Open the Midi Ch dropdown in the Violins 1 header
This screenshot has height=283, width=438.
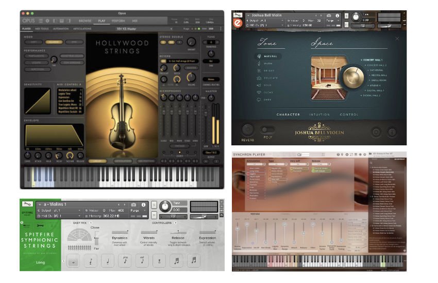click(59, 216)
